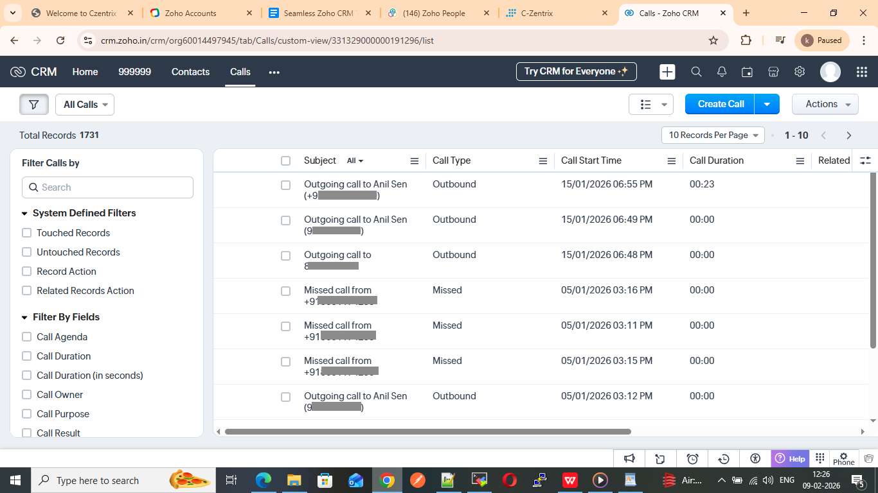This screenshot has height=493, width=878.
Task: Click the filter funnel icon
Action: 34,105
